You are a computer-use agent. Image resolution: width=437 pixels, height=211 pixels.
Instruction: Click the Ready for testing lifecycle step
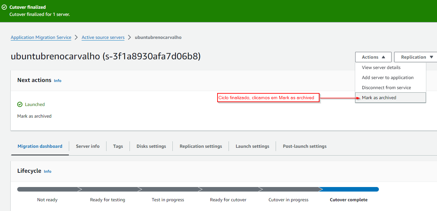(x=107, y=200)
